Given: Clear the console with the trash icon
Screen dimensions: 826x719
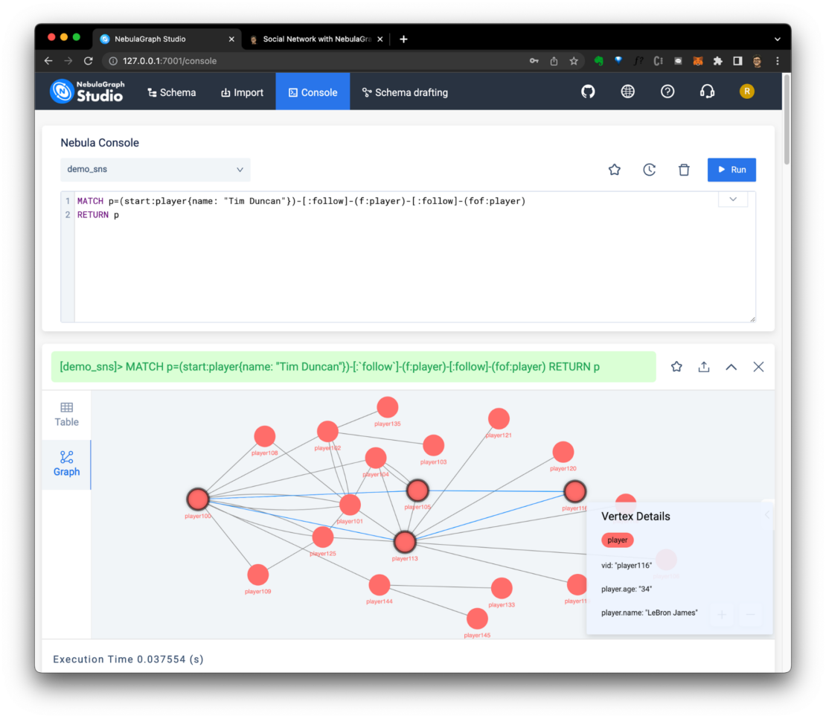Looking at the screenshot, I should pyautogui.click(x=684, y=170).
